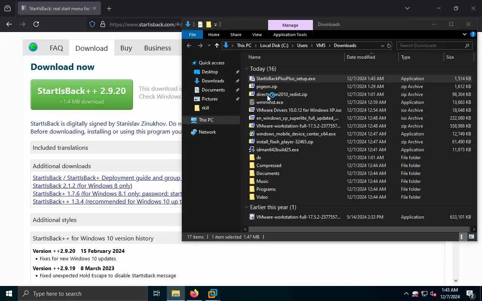482x301 pixels.
Task: Open StartIsBack 2.1.2 Windows 8 link
Action: pyautogui.click(x=82, y=186)
